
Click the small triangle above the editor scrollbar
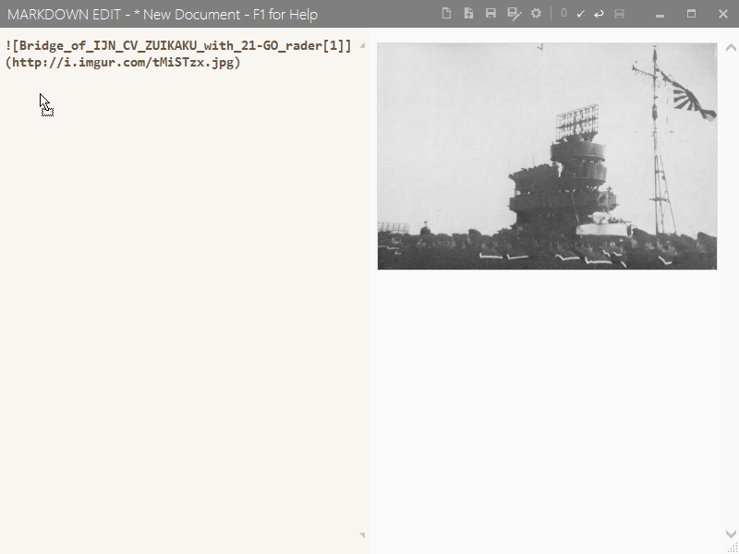pos(362,43)
